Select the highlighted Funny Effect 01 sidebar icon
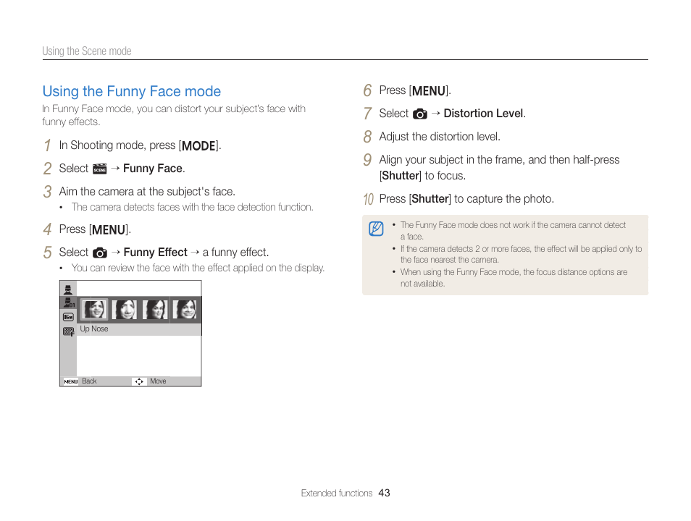Viewport: 691px width, 521px height. [x=69, y=302]
